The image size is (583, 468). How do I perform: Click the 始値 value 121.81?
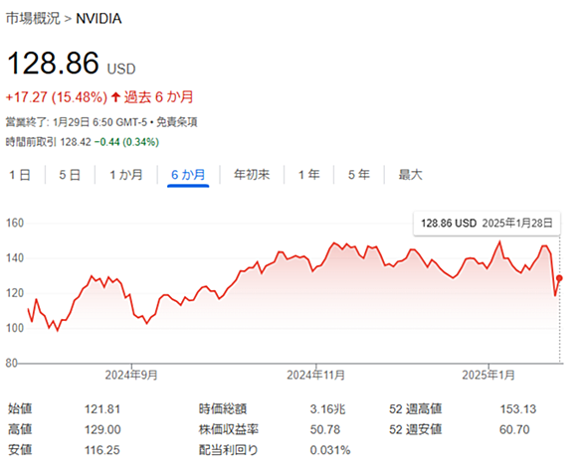(x=102, y=409)
